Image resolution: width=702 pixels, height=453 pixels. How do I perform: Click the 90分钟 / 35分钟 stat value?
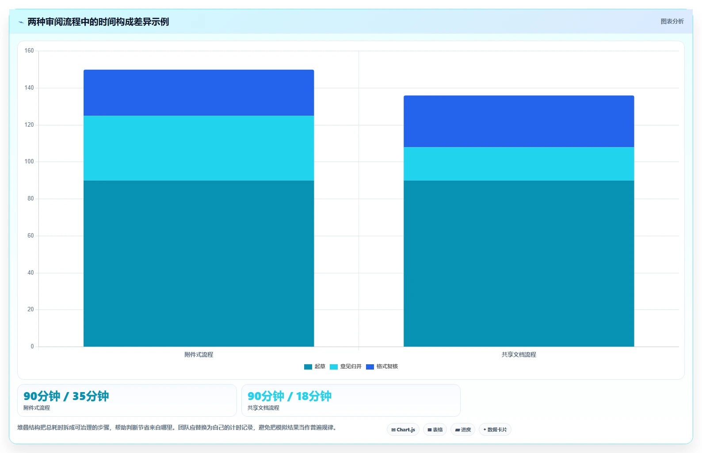pos(66,396)
